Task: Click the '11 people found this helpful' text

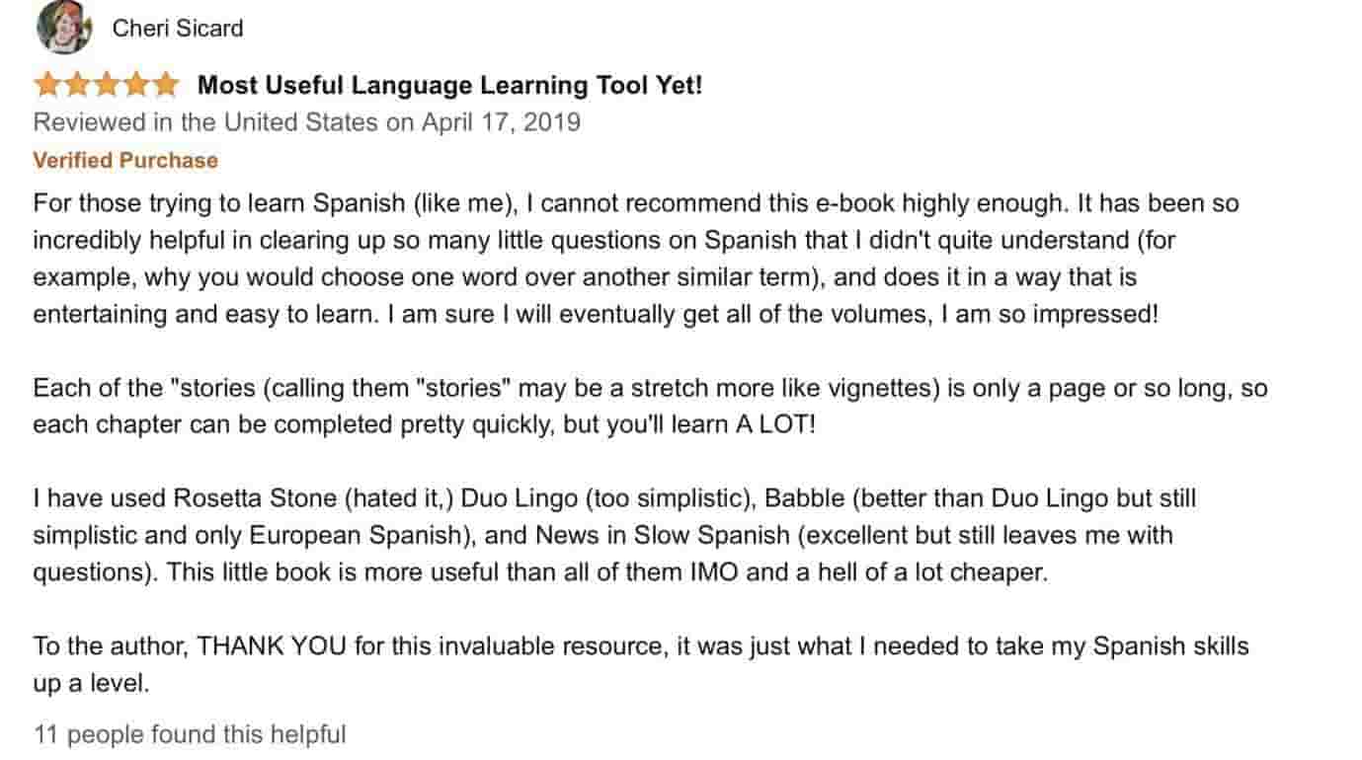Action: [190, 734]
